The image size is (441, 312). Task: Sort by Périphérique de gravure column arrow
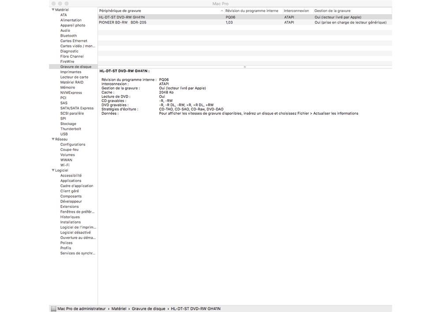pos(222,11)
